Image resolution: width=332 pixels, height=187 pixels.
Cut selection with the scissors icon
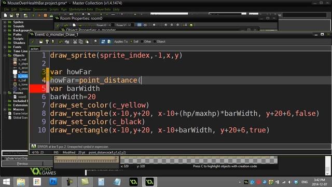[75, 42]
